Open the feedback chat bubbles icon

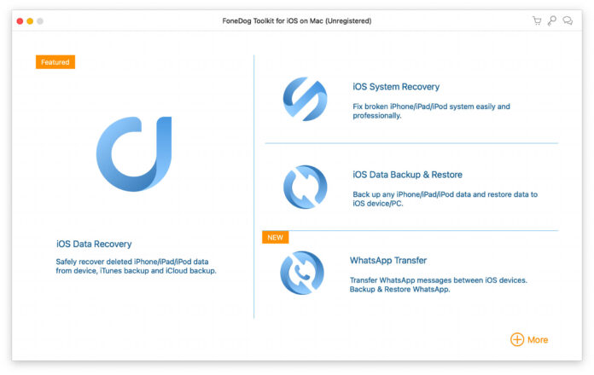pos(568,20)
